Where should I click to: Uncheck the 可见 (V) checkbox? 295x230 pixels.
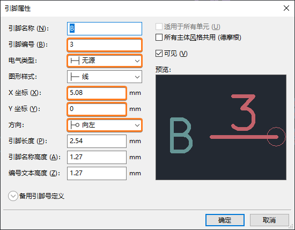(x=159, y=54)
